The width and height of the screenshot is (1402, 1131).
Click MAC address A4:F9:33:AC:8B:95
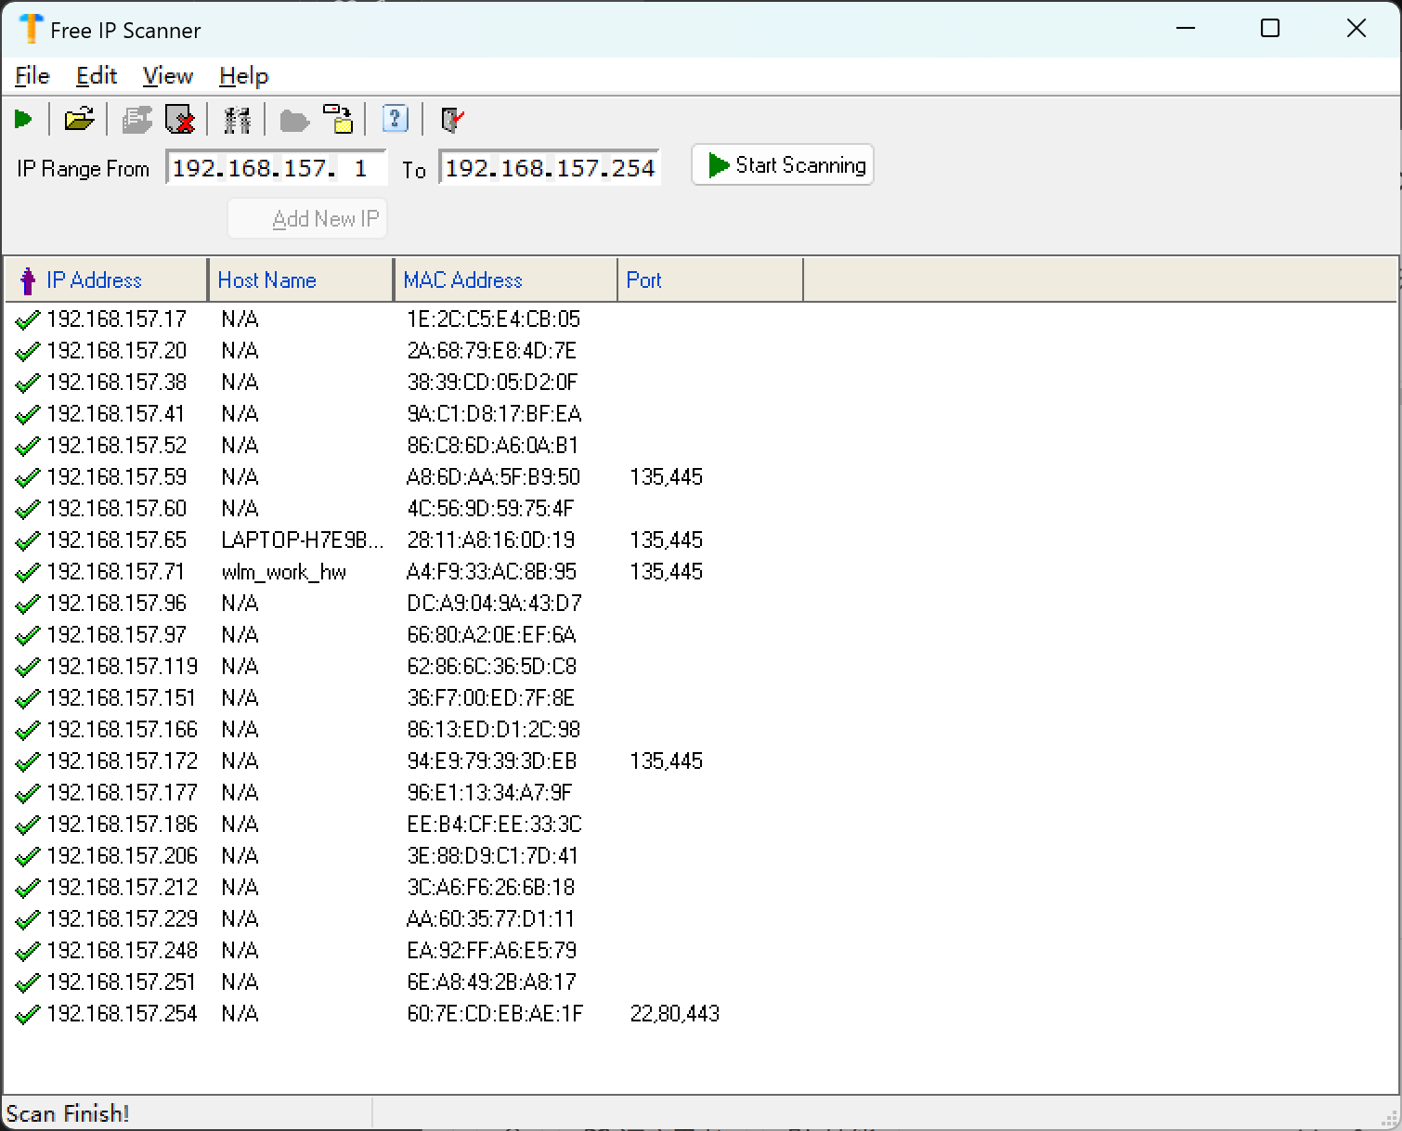pyautogui.click(x=491, y=571)
